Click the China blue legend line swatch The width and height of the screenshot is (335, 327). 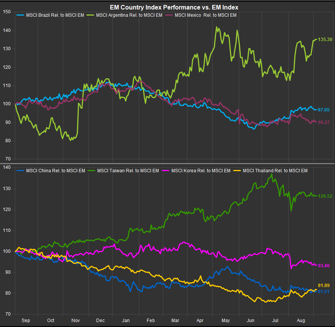coord(20,171)
